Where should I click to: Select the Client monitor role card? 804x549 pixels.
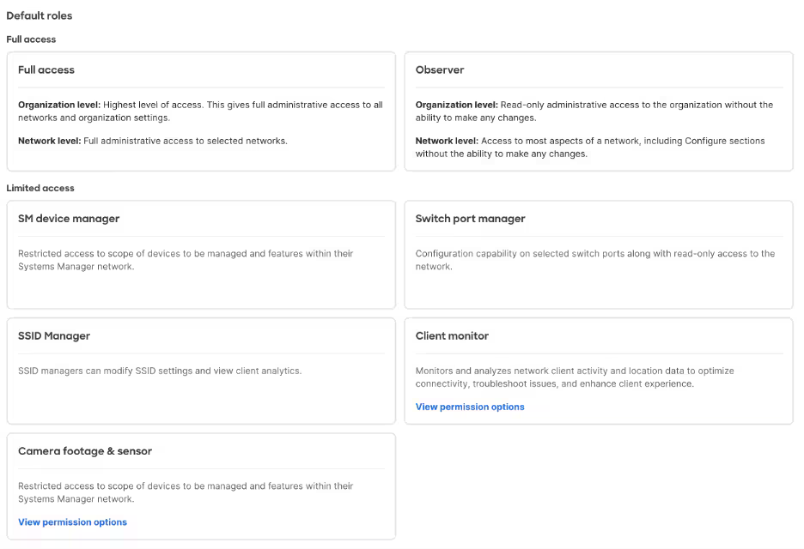pyautogui.click(x=599, y=371)
